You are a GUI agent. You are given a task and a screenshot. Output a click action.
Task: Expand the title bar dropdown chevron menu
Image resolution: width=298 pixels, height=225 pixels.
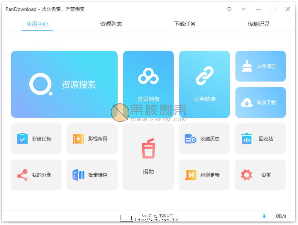tap(244, 9)
